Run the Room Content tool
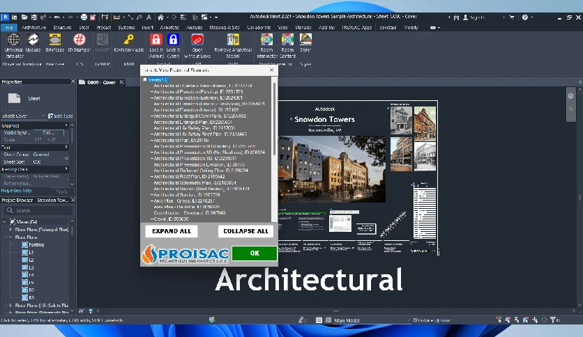The height and width of the screenshot is (337, 583). tap(287, 40)
